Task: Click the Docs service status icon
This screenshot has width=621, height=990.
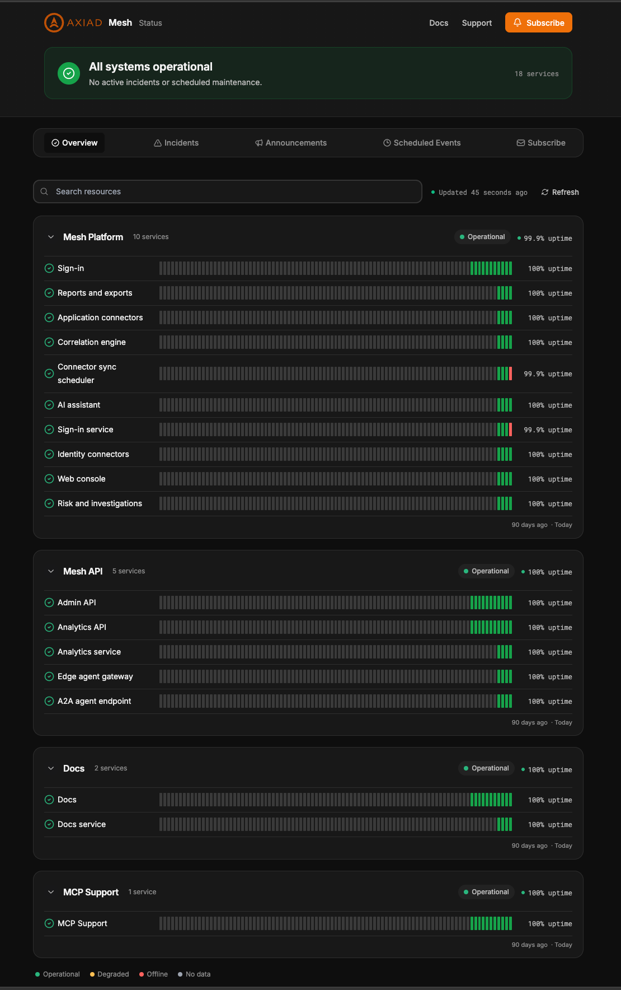Action: coord(49,824)
